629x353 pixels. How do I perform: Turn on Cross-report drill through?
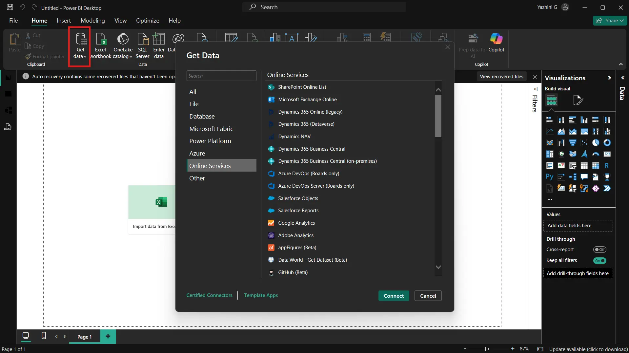click(600, 249)
